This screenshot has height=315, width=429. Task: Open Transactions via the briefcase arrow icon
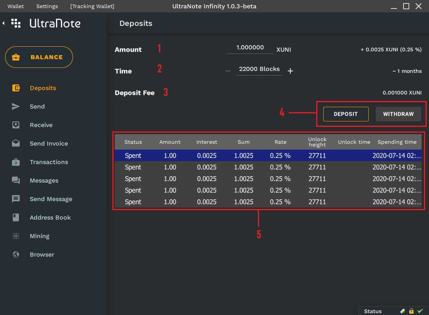(16, 162)
